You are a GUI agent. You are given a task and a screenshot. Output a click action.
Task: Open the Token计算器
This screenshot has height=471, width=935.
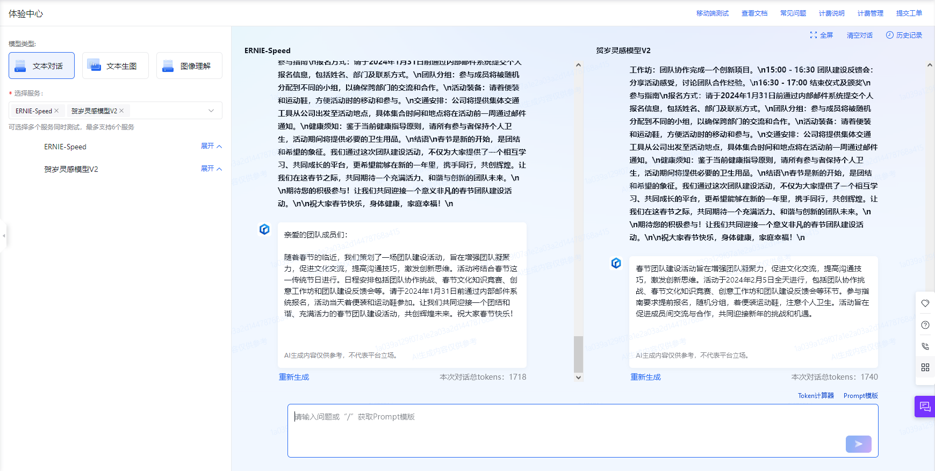pos(816,396)
